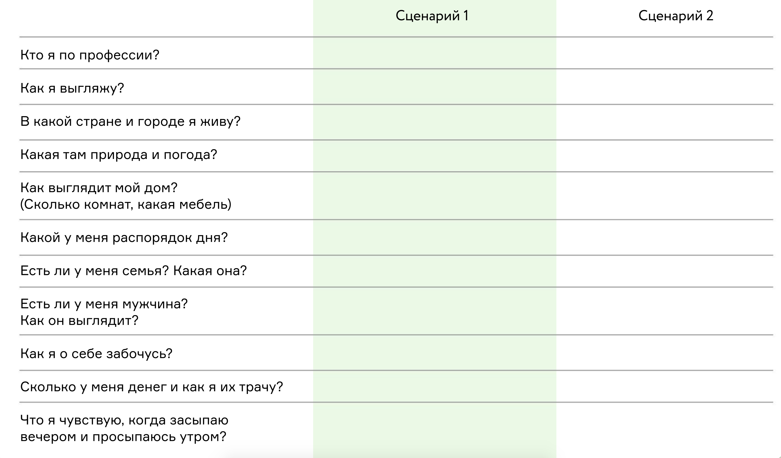Click Сценарий 1 cell for Какая там природа
The width and height of the screenshot is (781, 458).
click(434, 156)
